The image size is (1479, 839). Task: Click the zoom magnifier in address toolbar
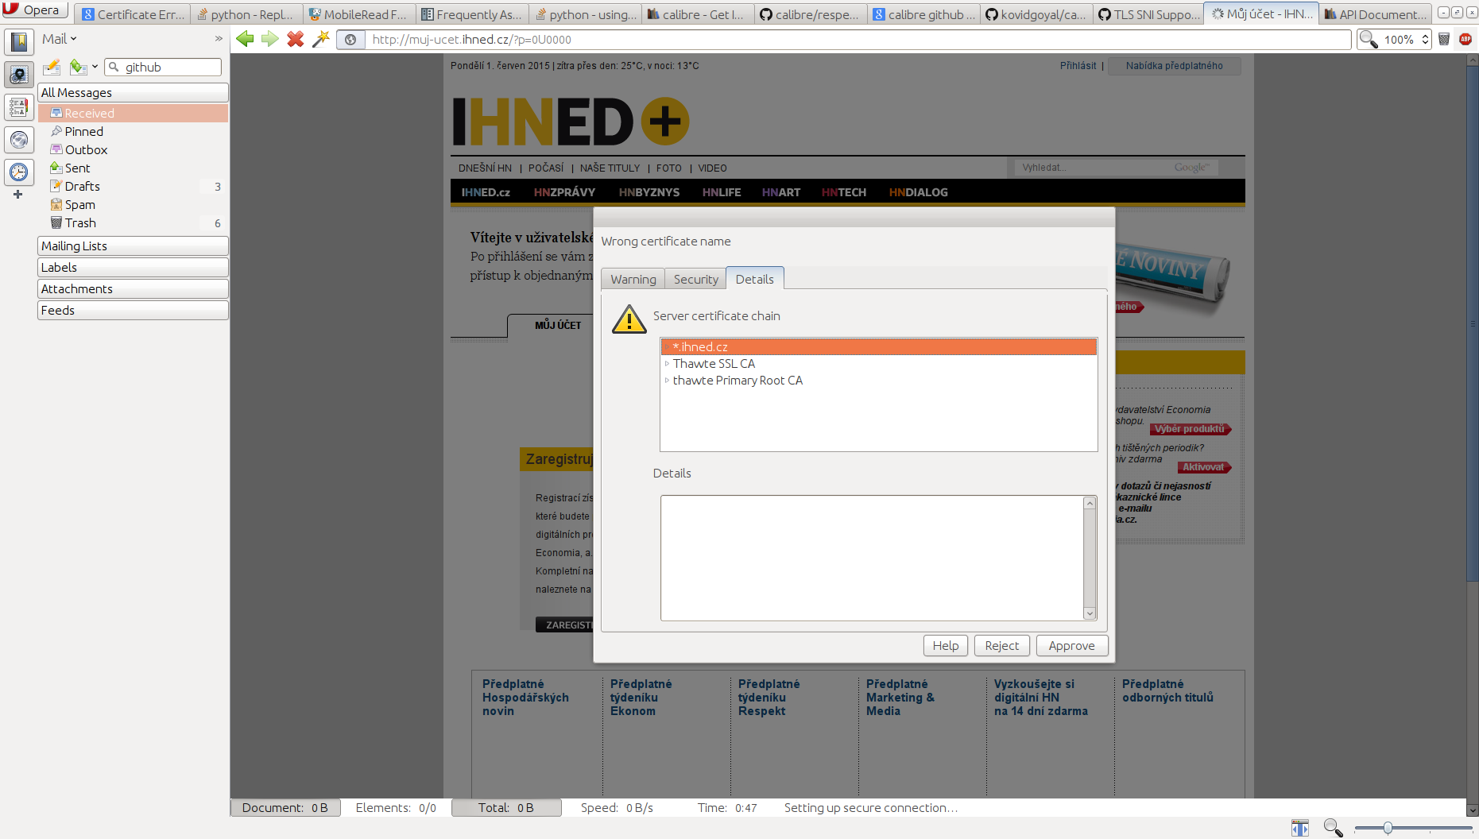pos(1369,39)
